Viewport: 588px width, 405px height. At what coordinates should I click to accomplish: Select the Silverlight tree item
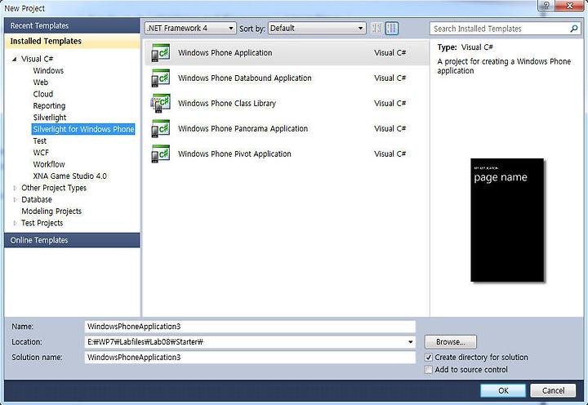[x=50, y=118]
